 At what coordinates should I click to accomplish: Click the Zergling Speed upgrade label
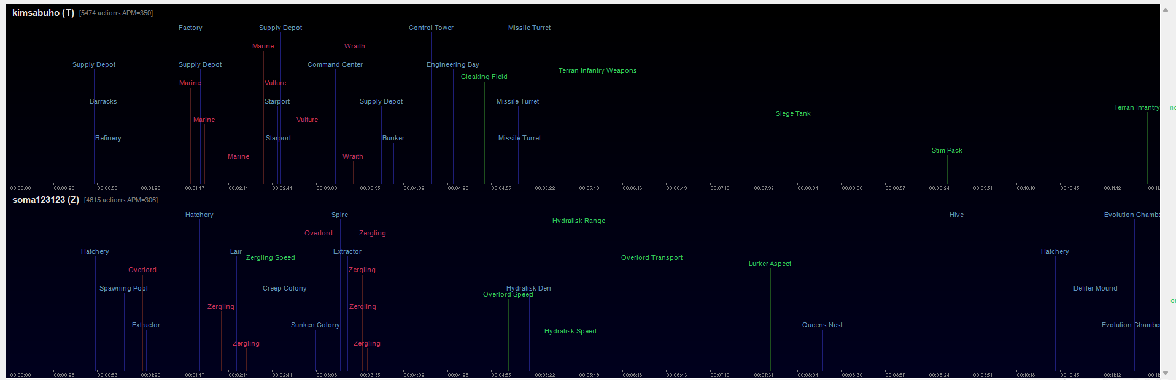pyautogui.click(x=271, y=257)
